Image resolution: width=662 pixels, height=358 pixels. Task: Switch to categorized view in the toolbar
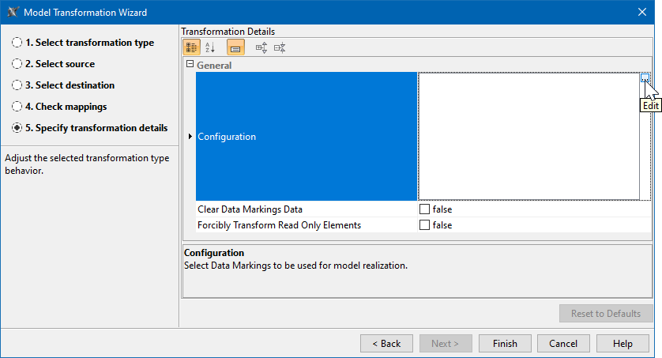pos(191,47)
